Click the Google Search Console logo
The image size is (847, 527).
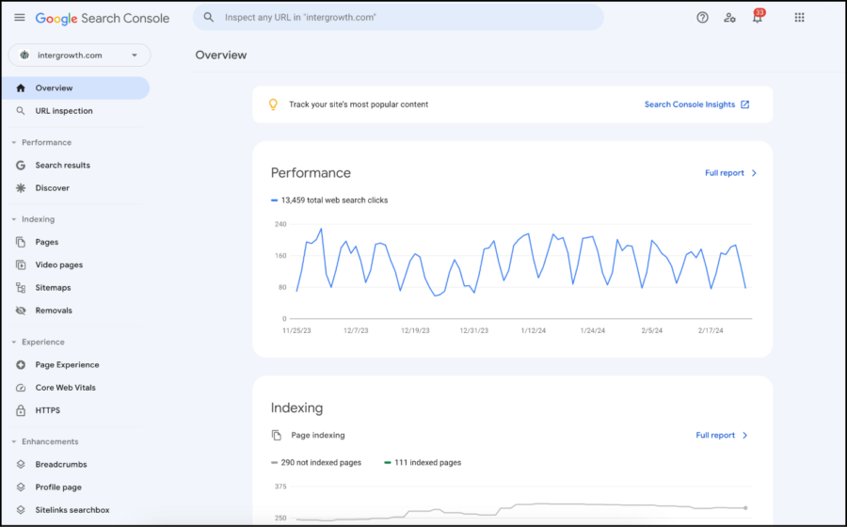(102, 19)
